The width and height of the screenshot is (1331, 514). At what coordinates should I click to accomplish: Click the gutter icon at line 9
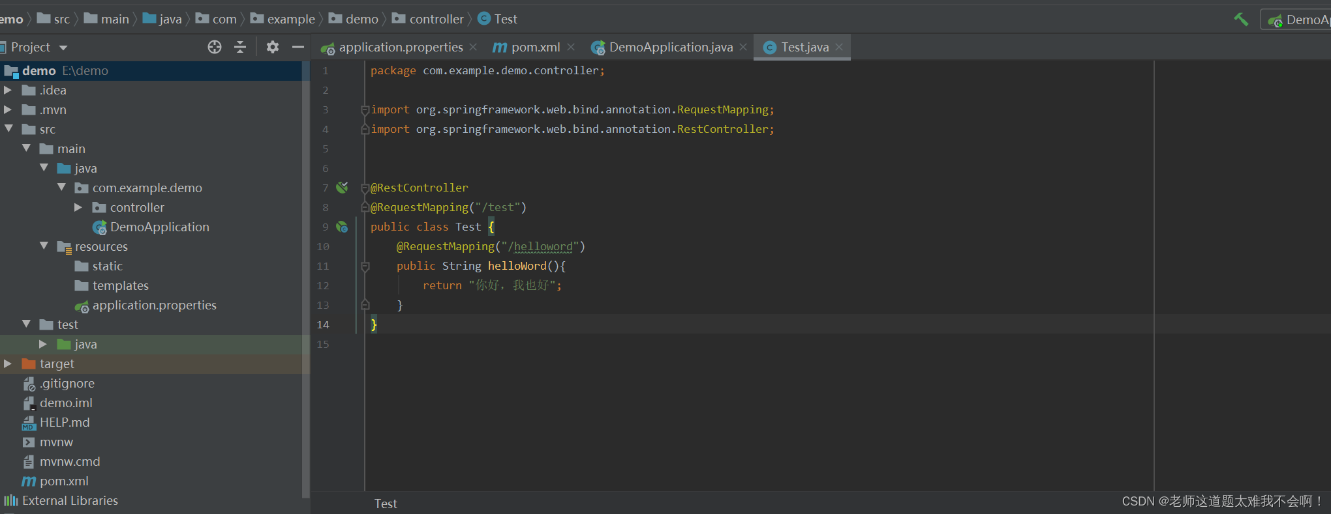342,227
